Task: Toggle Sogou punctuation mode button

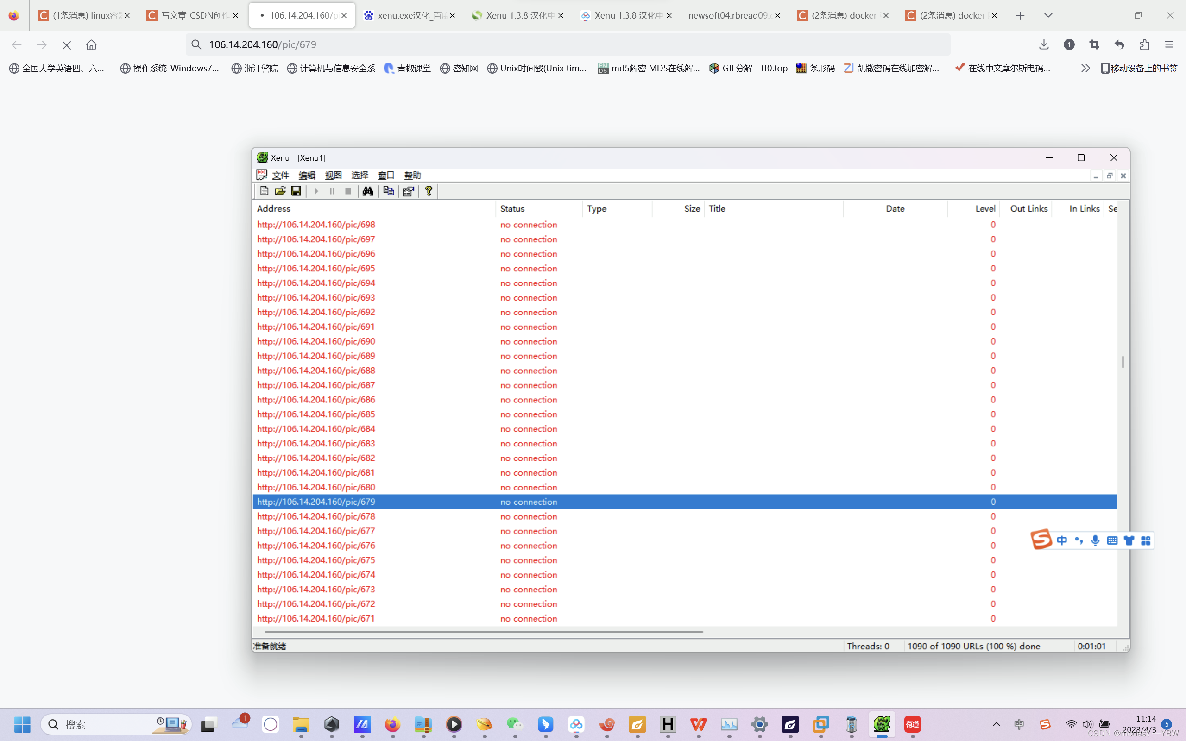Action: point(1078,540)
